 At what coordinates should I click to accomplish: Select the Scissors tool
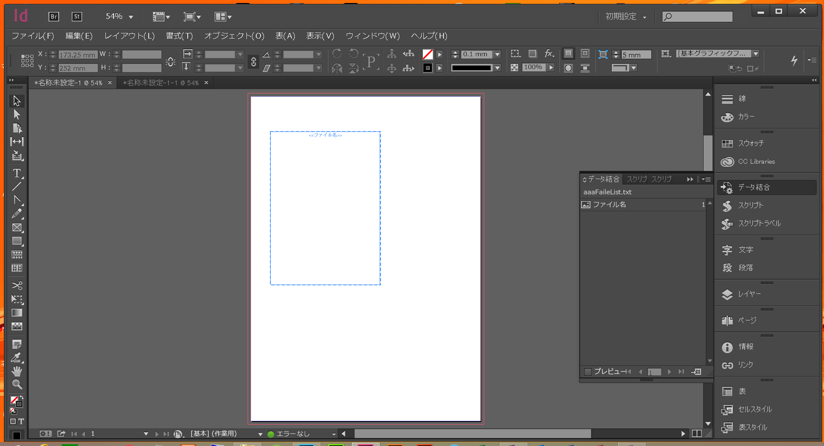17,285
